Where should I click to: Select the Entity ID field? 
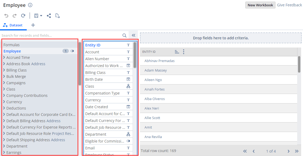click(108, 45)
